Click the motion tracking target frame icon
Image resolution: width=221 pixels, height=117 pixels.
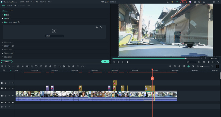pos(54,31)
